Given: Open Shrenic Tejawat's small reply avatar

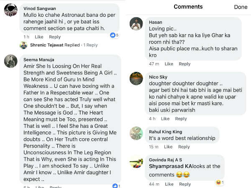Looking at the screenshot, I should pyautogui.click(x=23, y=45).
